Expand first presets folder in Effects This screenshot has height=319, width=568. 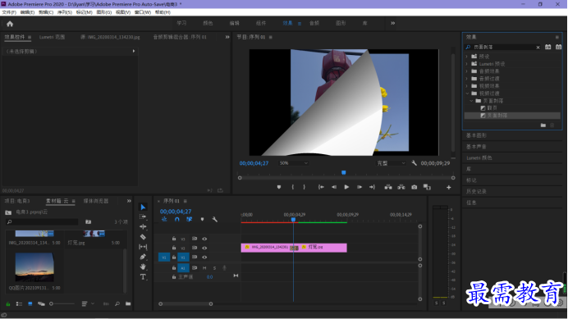467,57
